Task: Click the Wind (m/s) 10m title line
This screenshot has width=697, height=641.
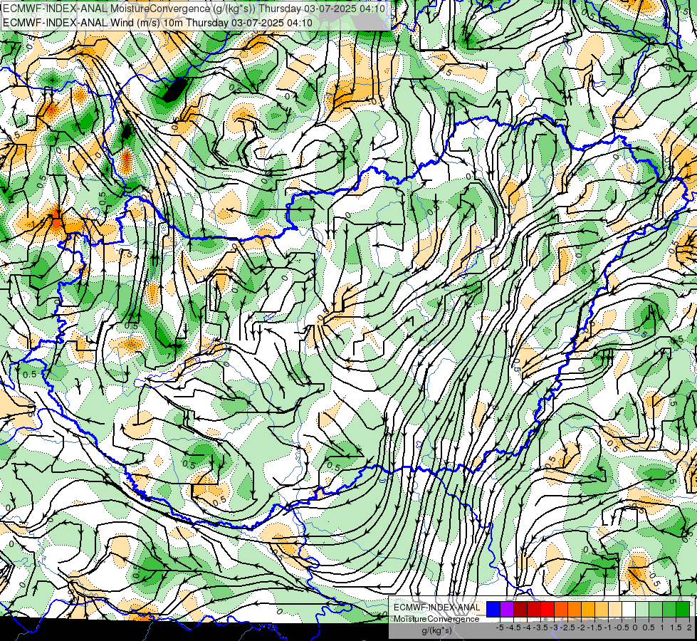Action: point(157,23)
